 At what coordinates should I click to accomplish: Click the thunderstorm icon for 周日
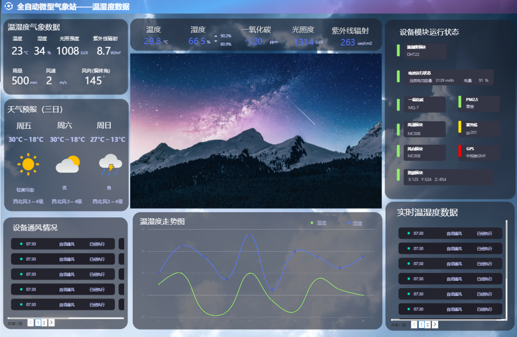click(x=110, y=164)
